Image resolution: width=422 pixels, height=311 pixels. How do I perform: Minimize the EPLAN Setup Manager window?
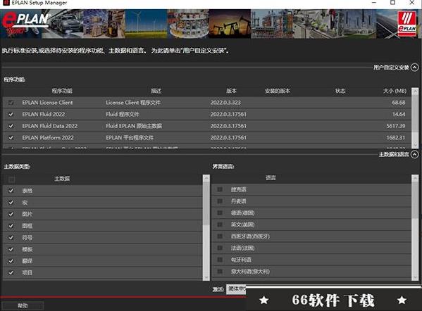coord(374,3)
